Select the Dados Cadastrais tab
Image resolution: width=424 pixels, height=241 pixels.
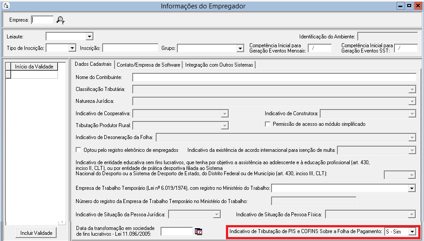pyautogui.click(x=92, y=64)
